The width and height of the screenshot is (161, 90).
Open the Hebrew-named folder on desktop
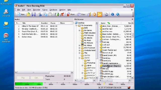click(6, 25)
